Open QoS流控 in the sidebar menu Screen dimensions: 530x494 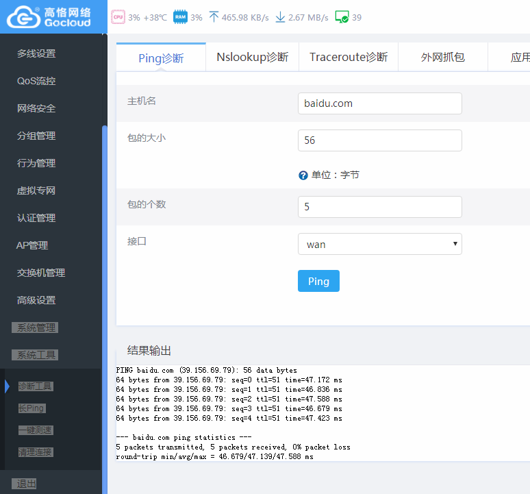36,81
